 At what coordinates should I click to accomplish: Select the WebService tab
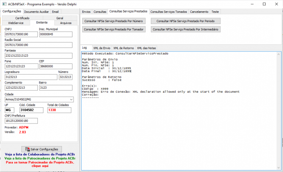coord(16,23)
